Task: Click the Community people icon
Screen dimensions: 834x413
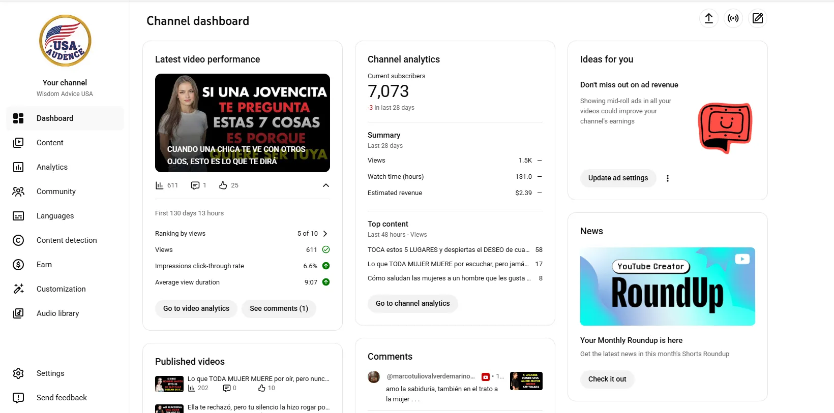Action: pos(18,192)
